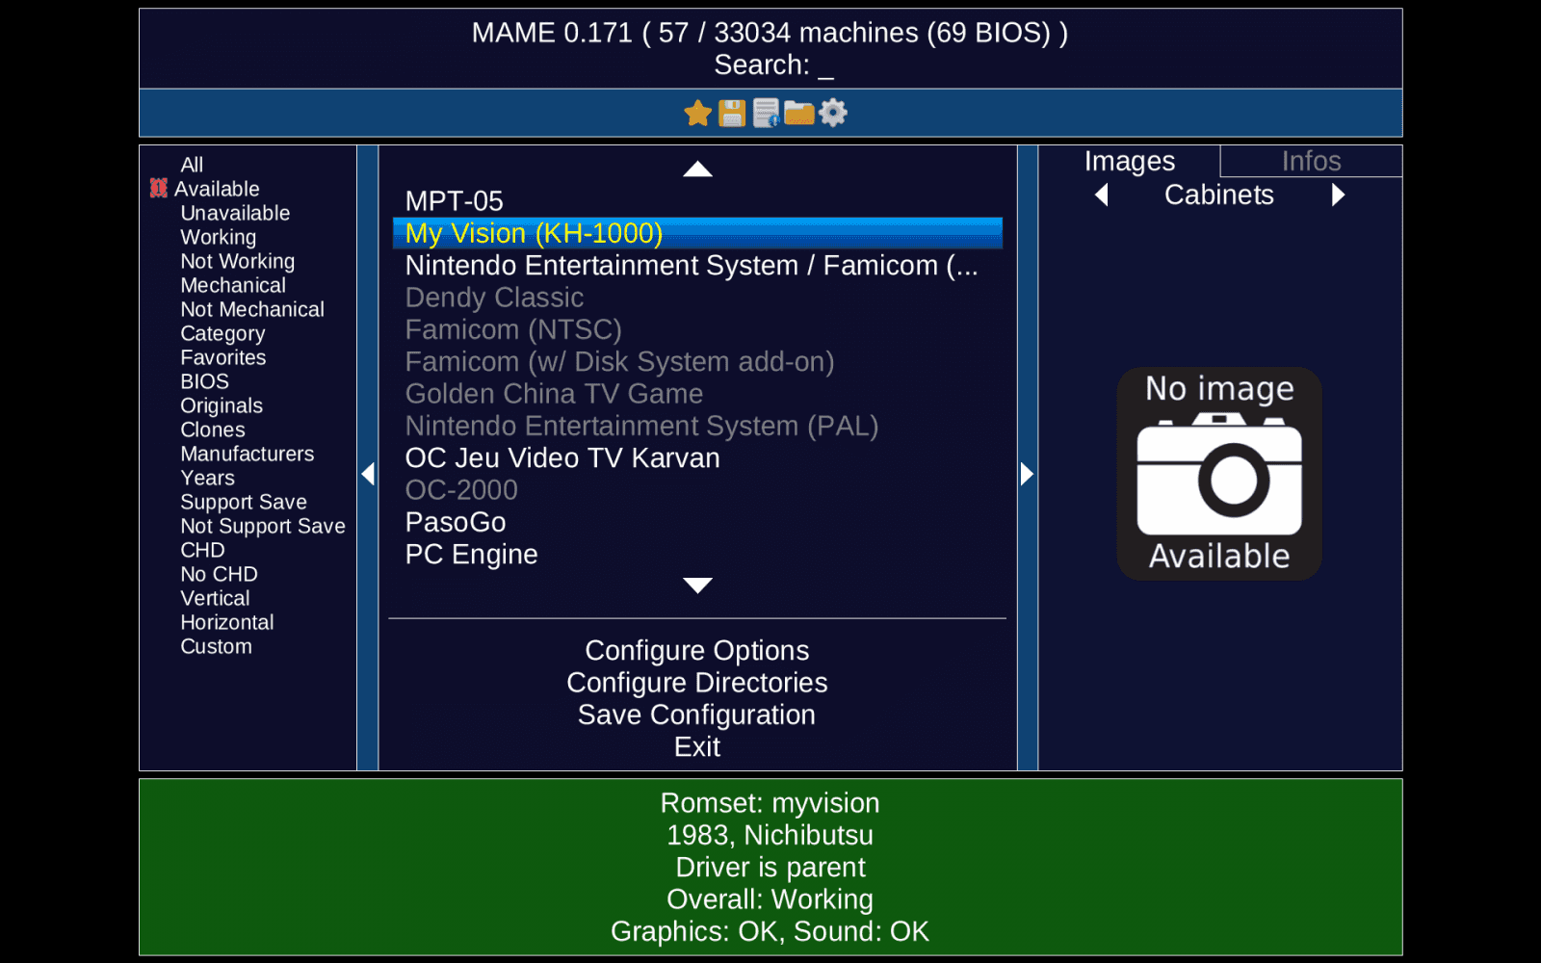Select MPT-05 in the machine list
This screenshot has width=1541, height=963.
coord(697,201)
